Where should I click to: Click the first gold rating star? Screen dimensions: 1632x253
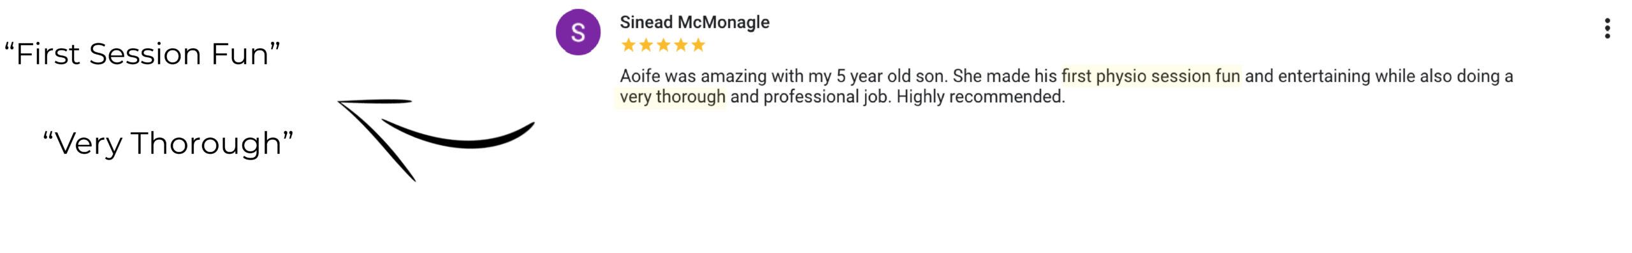[629, 45]
